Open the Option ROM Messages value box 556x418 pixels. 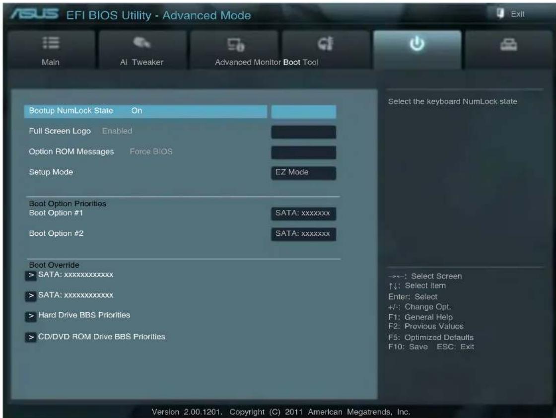[x=303, y=152]
